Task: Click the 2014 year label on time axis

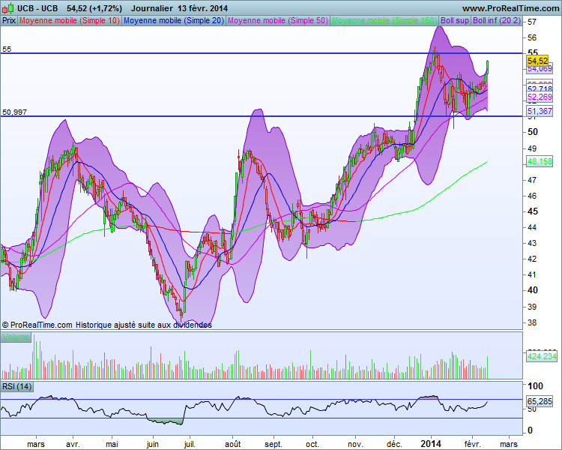Action: pyautogui.click(x=431, y=444)
